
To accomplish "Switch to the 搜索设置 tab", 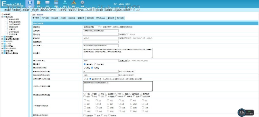I will click(x=81, y=18).
